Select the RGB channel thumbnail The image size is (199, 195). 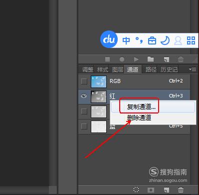[99, 81]
